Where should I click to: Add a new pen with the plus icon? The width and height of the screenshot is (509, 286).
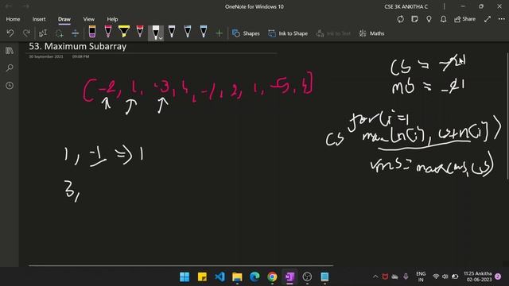click(x=220, y=33)
